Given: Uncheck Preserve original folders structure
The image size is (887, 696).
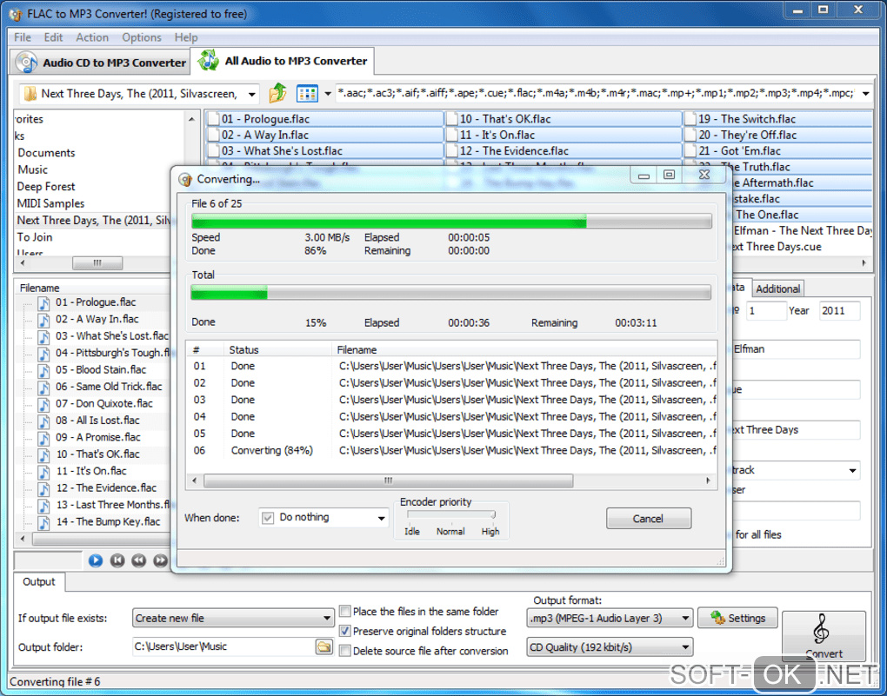Looking at the screenshot, I should tap(344, 631).
